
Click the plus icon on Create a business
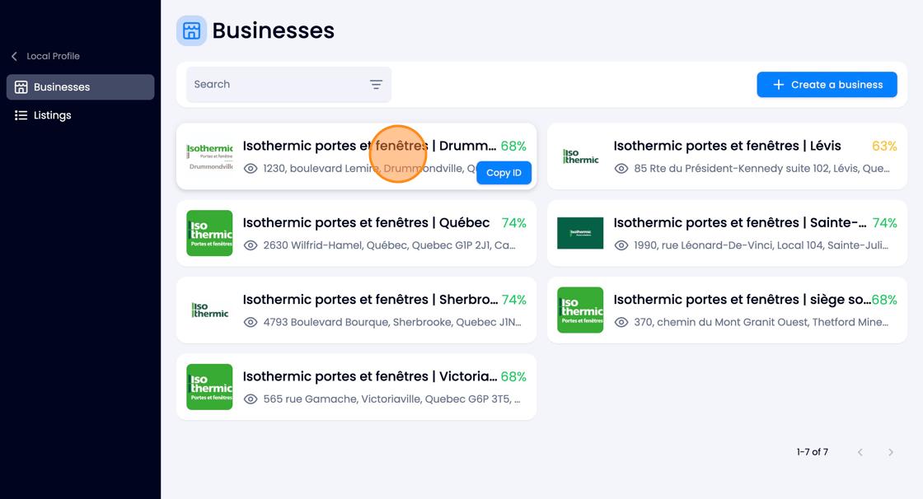click(778, 85)
